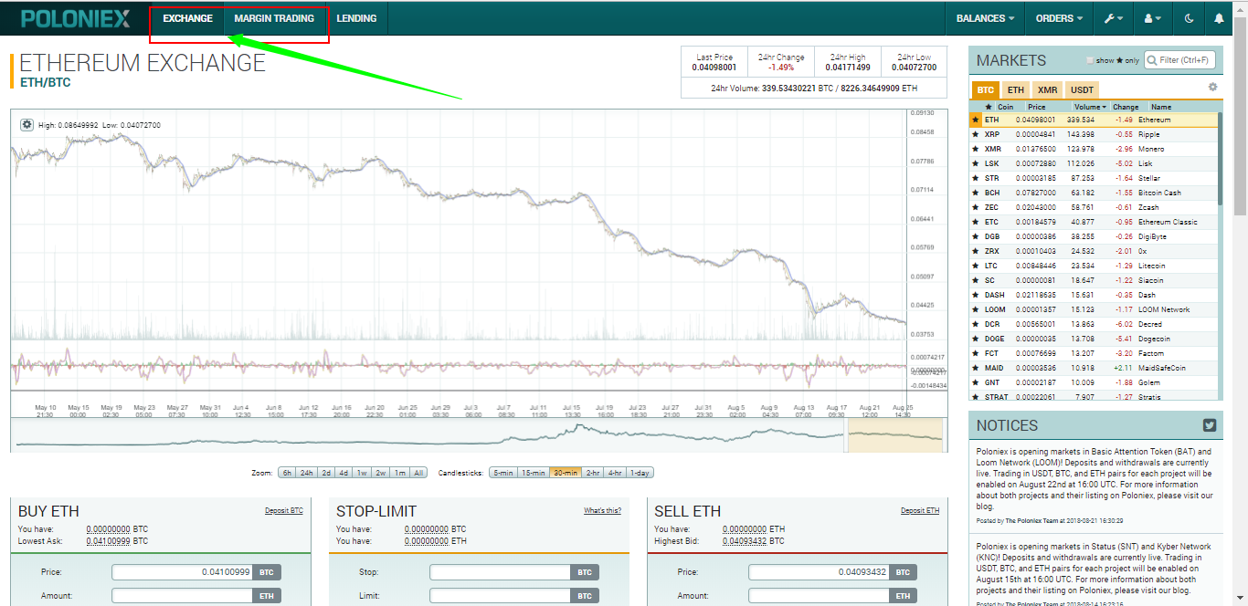This screenshot has width=1248, height=606.
Task: Toggle favorite star for STR market
Action: [976, 178]
